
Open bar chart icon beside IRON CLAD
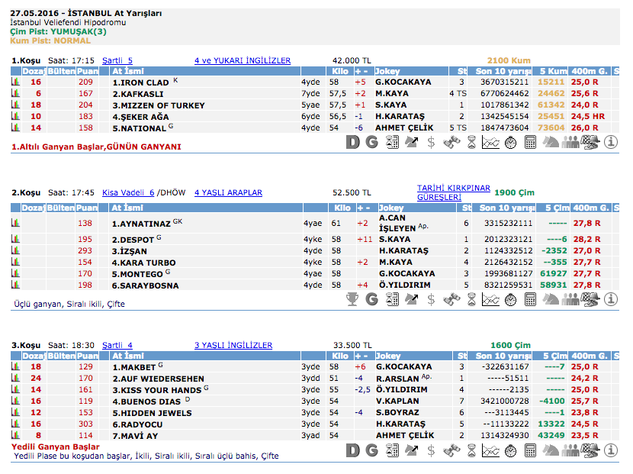(x=14, y=82)
